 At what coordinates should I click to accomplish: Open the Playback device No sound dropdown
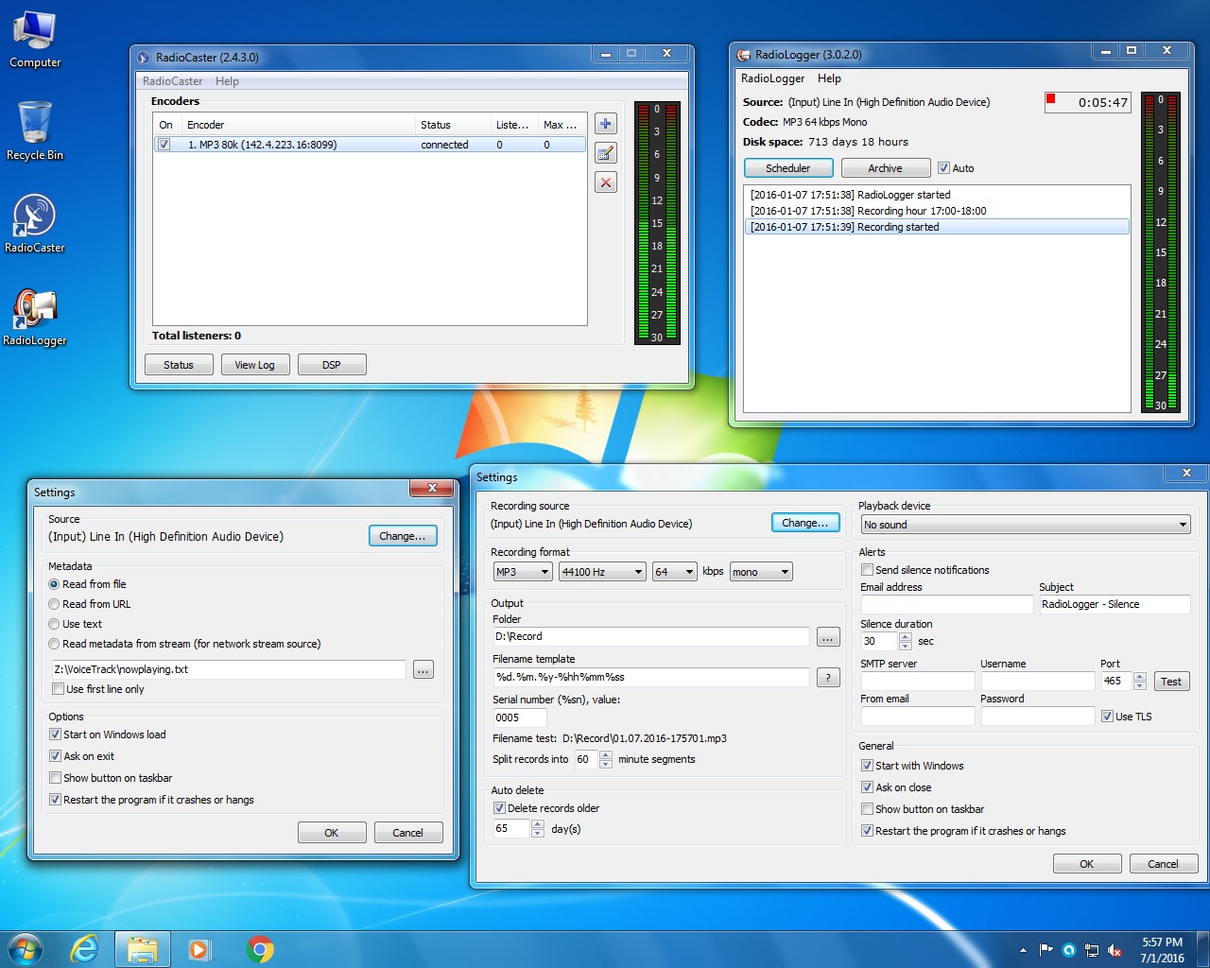click(x=1026, y=525)
